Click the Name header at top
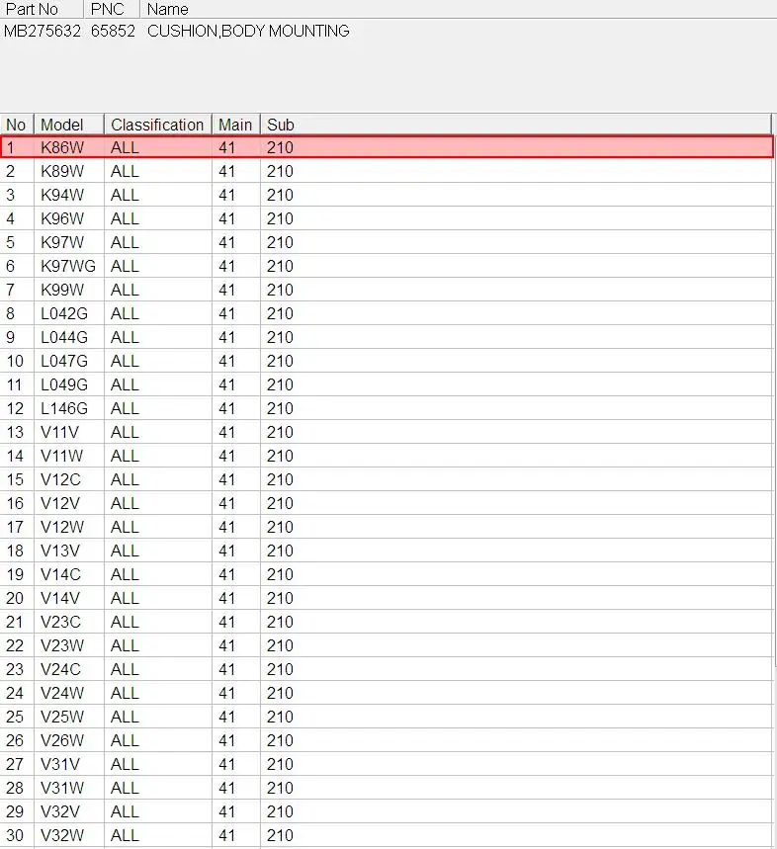 458,9
